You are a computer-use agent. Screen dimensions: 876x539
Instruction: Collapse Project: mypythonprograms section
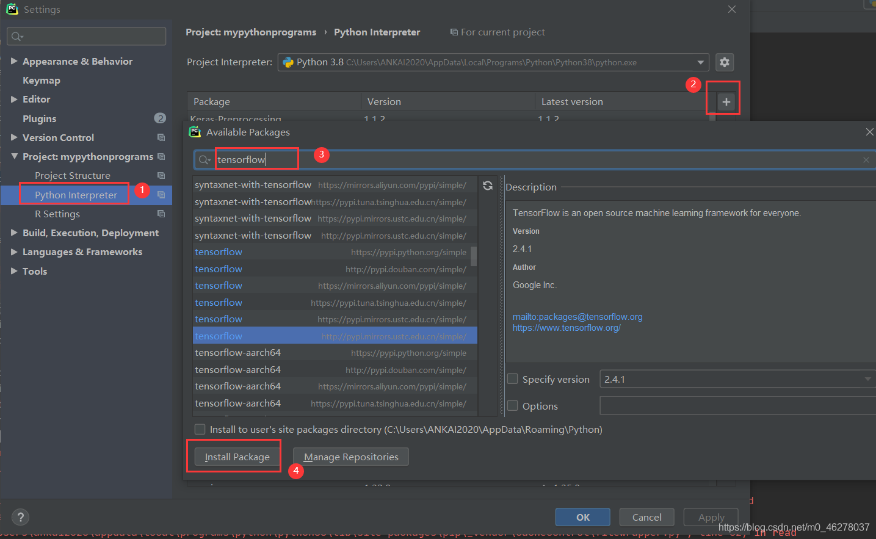[x=14, y=156]
